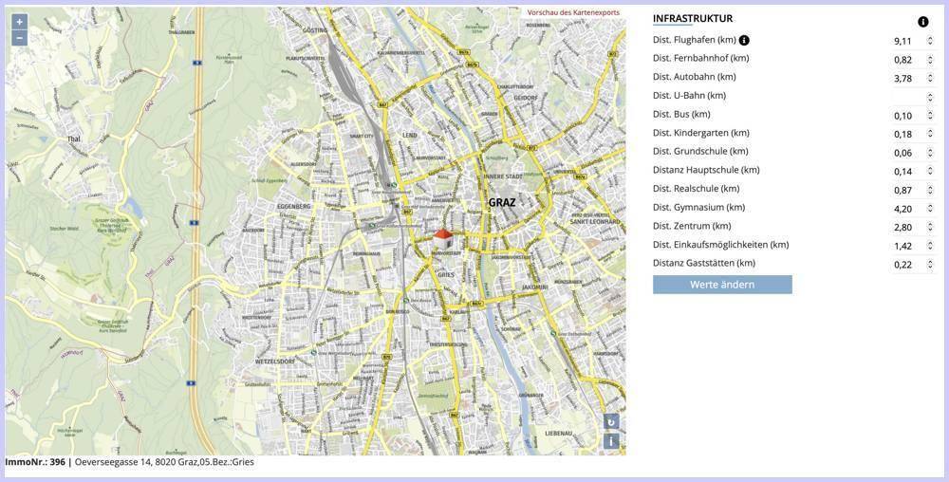Click stepper arrows of Dist. U-Bahn
The image size is (949, 482).
tap(930, 97)
